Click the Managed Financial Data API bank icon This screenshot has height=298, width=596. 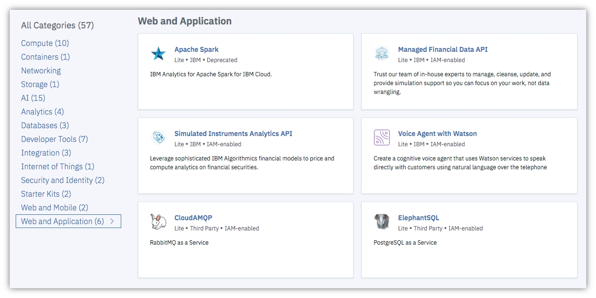pos(382,54)
